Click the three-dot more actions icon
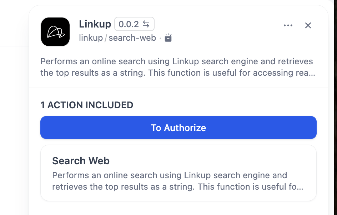The image size is (337, 215). click(288, 25)
